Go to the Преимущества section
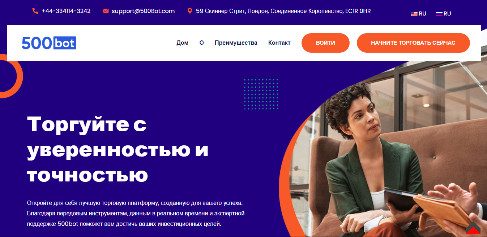This screenshot has height=237, width=487. pyautogui.click(x=236, y=43)
